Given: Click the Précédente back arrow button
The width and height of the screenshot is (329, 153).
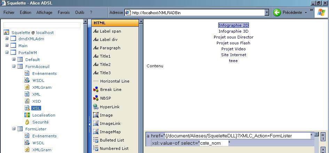Looking at the screenshot, I should tap(277, 12).
